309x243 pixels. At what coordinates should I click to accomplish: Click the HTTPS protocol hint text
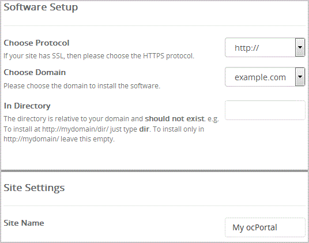[99, 56]
